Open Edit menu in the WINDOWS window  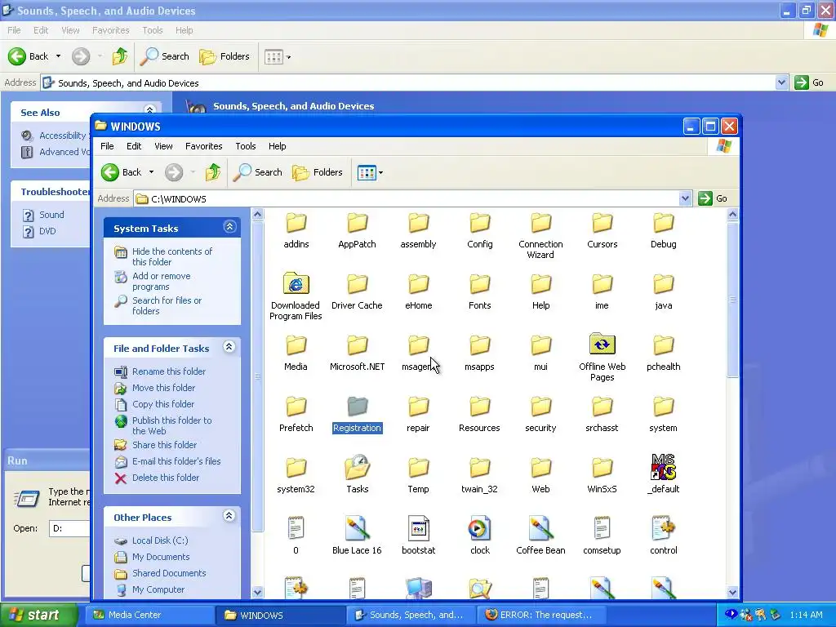click(x=134, y=146)
